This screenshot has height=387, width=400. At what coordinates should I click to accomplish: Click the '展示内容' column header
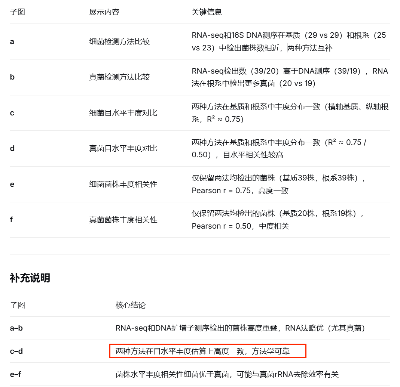point(104,12)
